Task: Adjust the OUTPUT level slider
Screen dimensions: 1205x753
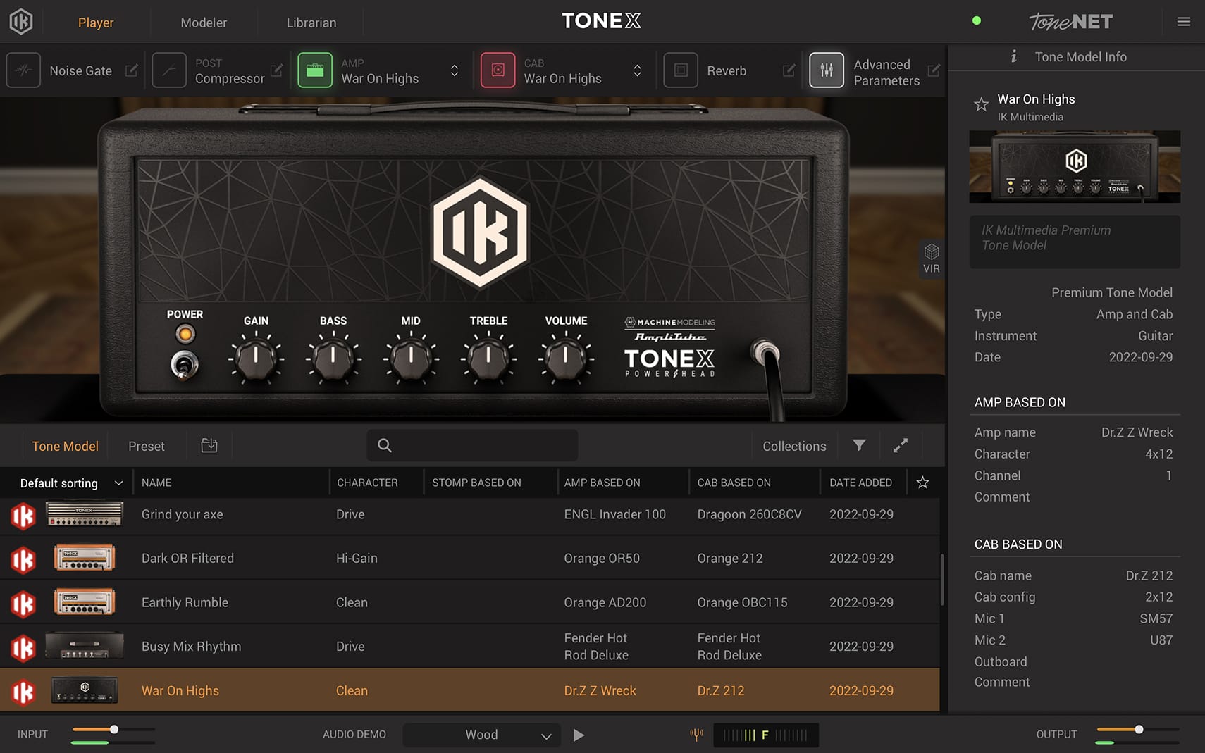Action: coord(1137,730)
